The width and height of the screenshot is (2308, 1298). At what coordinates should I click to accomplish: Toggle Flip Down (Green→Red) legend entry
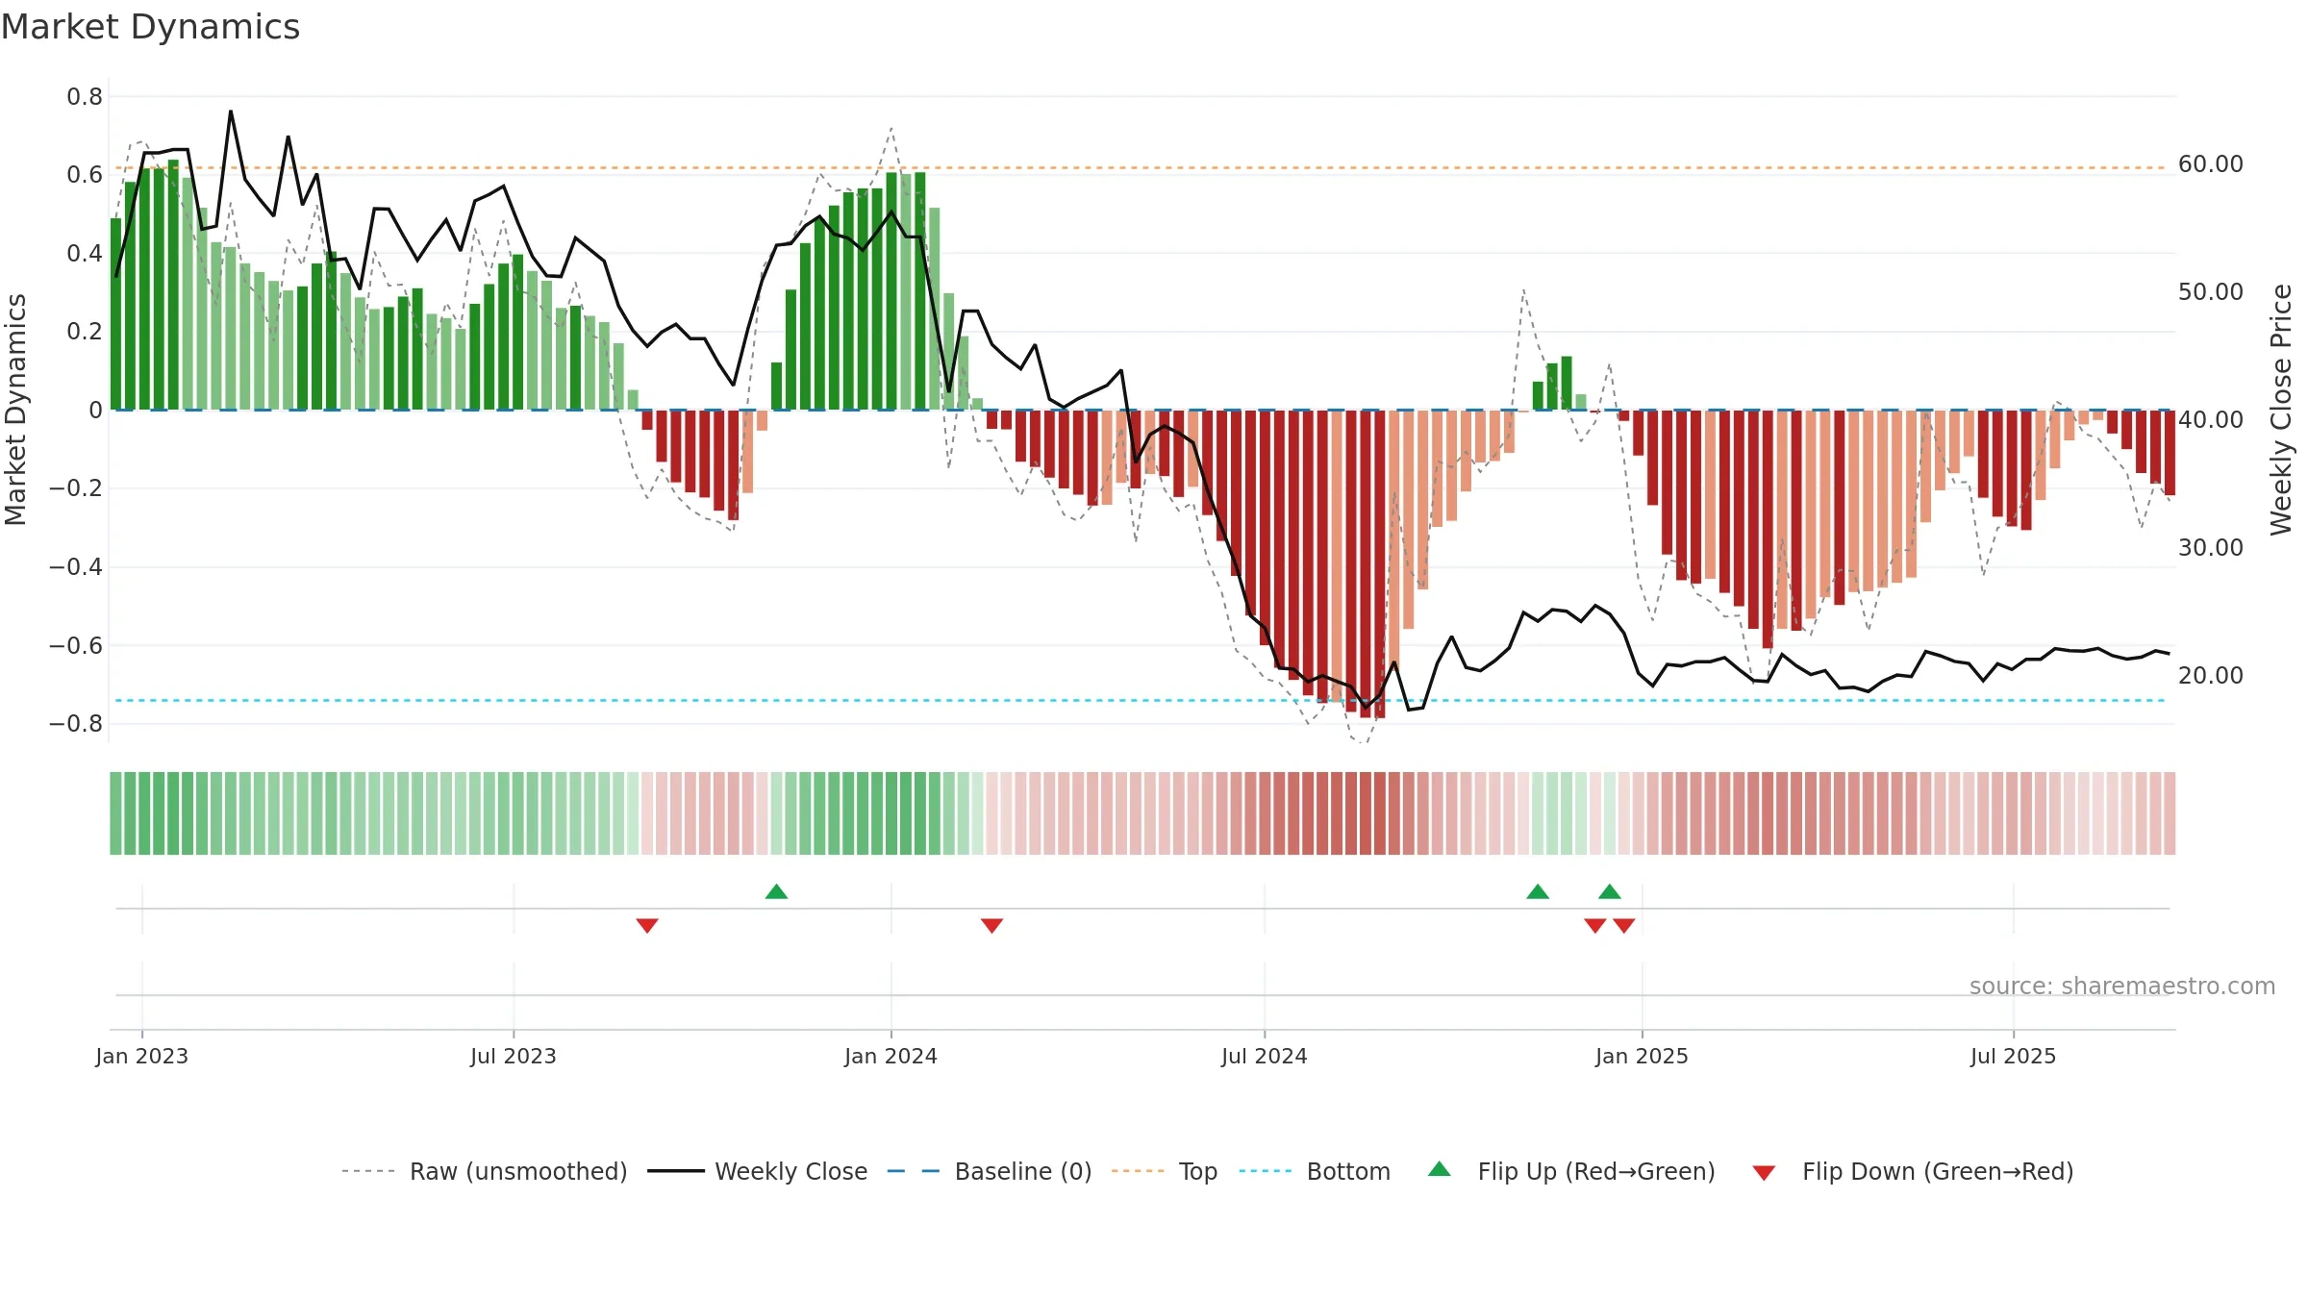coord(1913,1171)
